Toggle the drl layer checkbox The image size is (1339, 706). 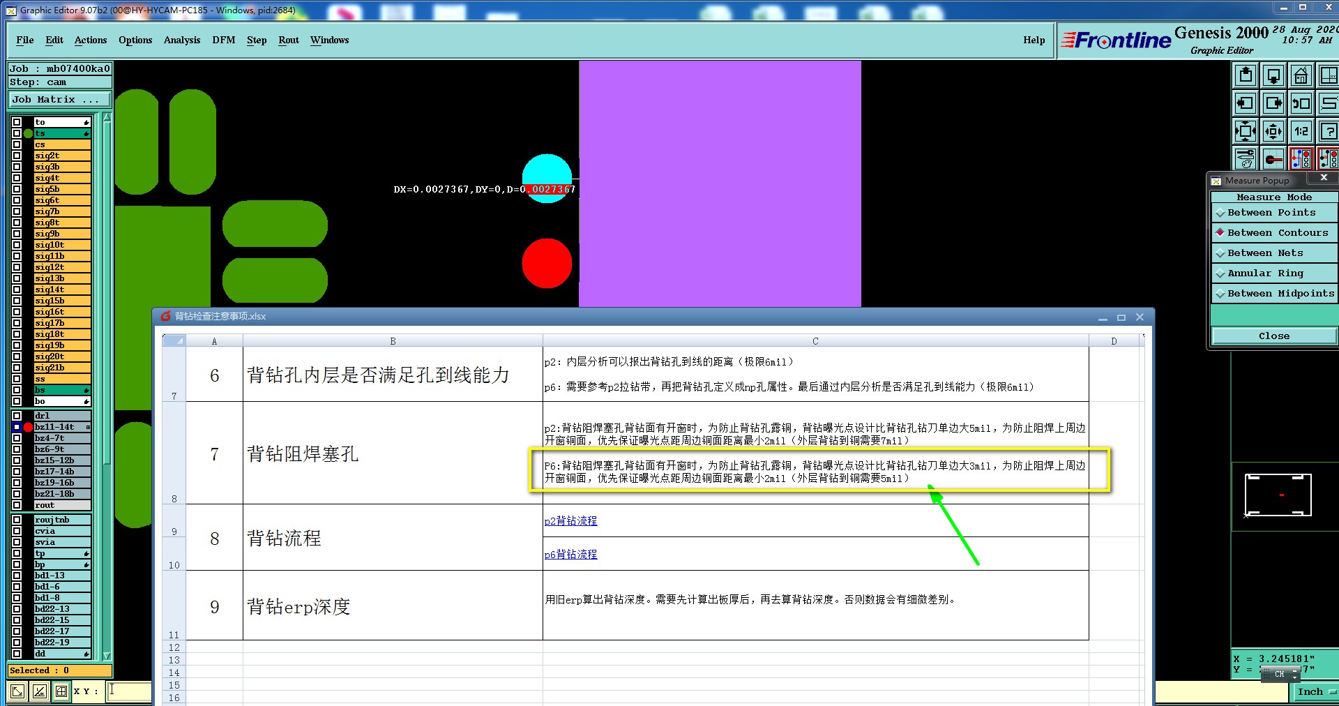click(x=17, y=416)
